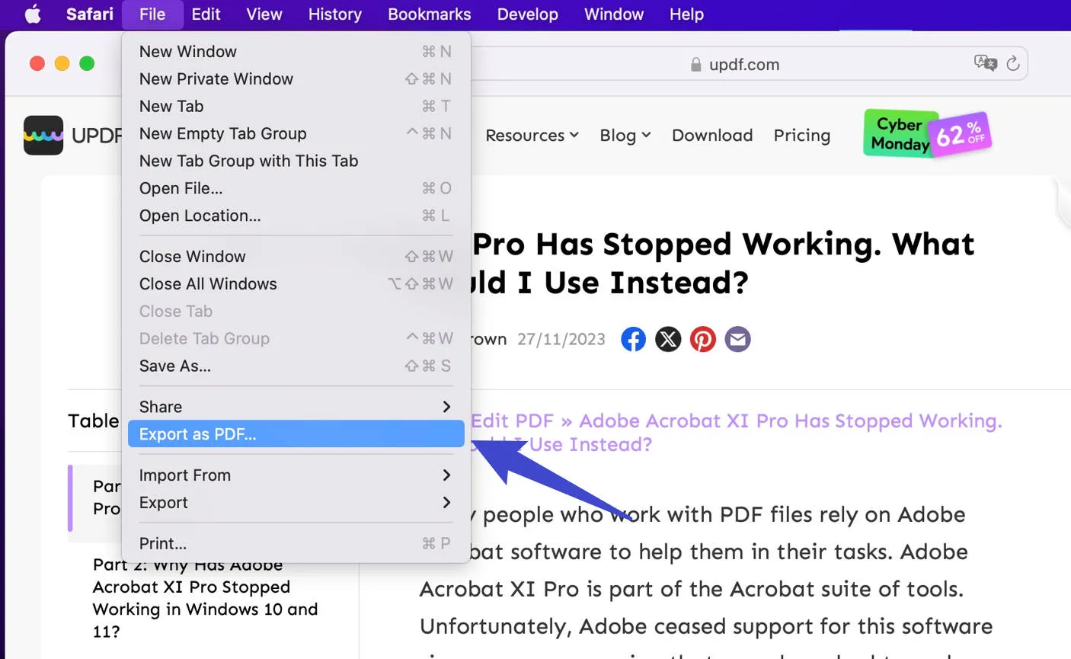Select Export as PDF from the menu

pyautogui.click(x=197, y=433)
